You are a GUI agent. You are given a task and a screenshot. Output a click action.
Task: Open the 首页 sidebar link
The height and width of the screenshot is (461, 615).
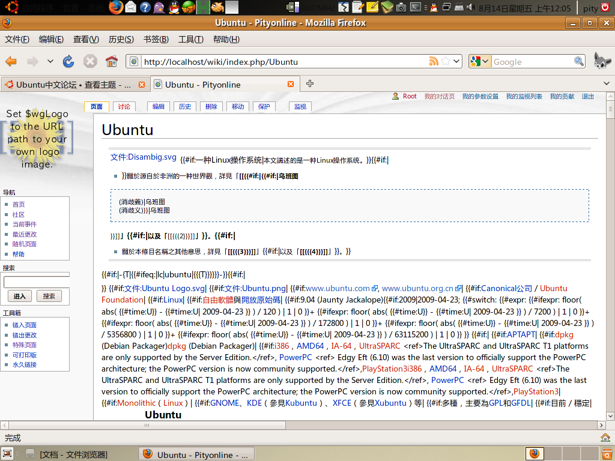19,204
